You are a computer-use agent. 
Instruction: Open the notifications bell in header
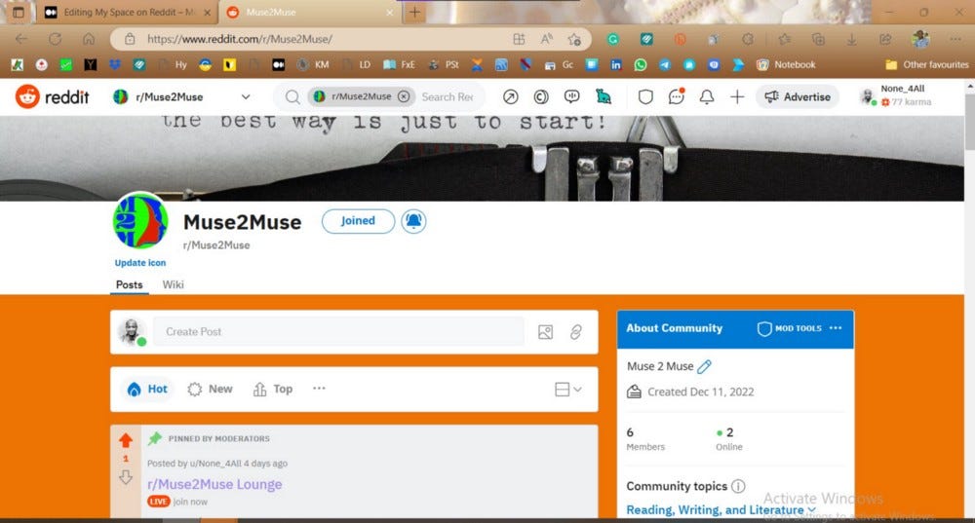706,96
